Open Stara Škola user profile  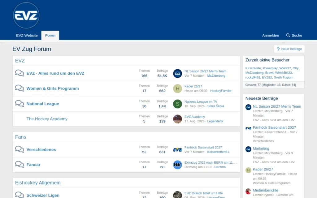[216, 106]
